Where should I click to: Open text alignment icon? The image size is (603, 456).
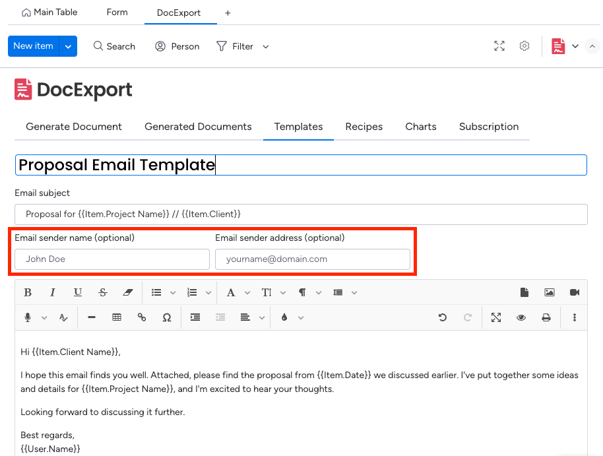245,317
